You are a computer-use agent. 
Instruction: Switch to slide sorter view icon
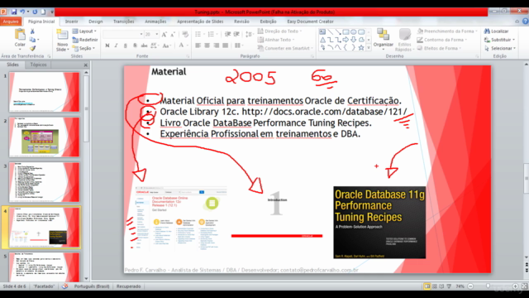[x=435, y=286]
